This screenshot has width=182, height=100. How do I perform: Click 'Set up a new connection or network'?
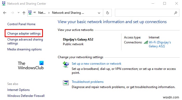pyautogui.click(x=96, y=64)
